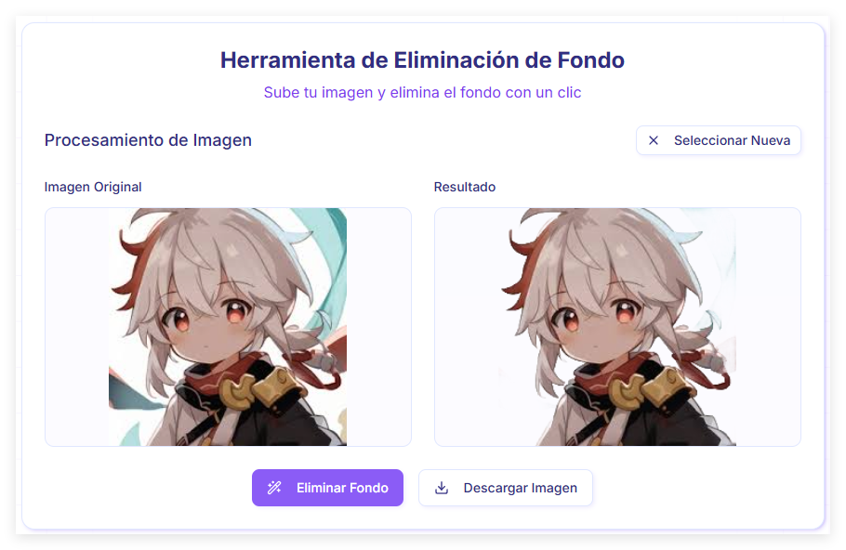Click the Herramienta de Eliminación de Fondo title
Image resolution: width=846 pixels, height=550 pixels.
[422, 59]
